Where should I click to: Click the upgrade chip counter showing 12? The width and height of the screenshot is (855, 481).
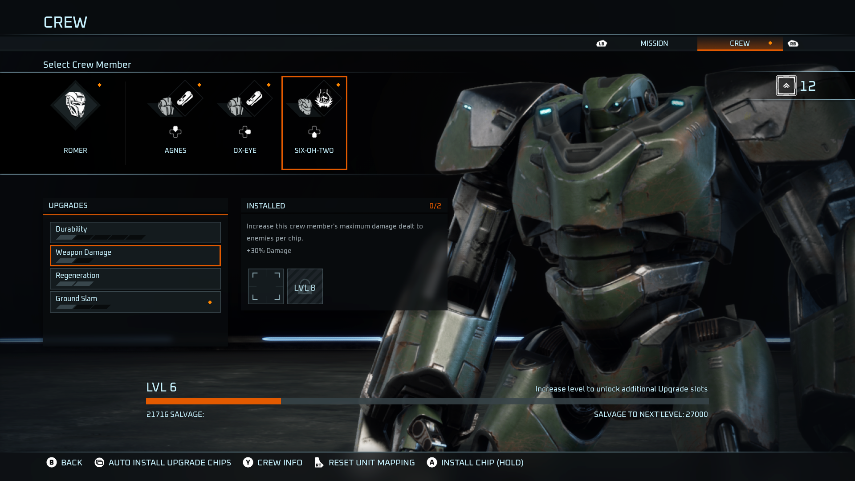pyautogui.click(x=797, y=86)
